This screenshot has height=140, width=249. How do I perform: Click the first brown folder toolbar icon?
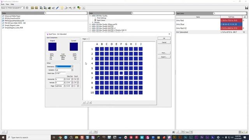32,8
